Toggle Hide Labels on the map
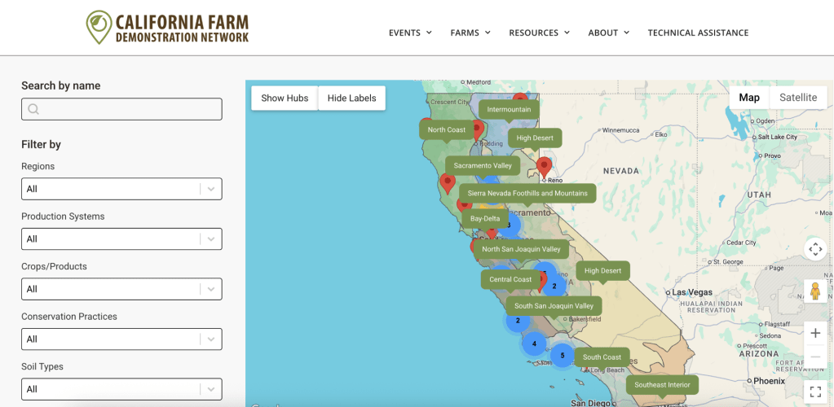This screenshot has height=407, width=834. tap(351, 98)
